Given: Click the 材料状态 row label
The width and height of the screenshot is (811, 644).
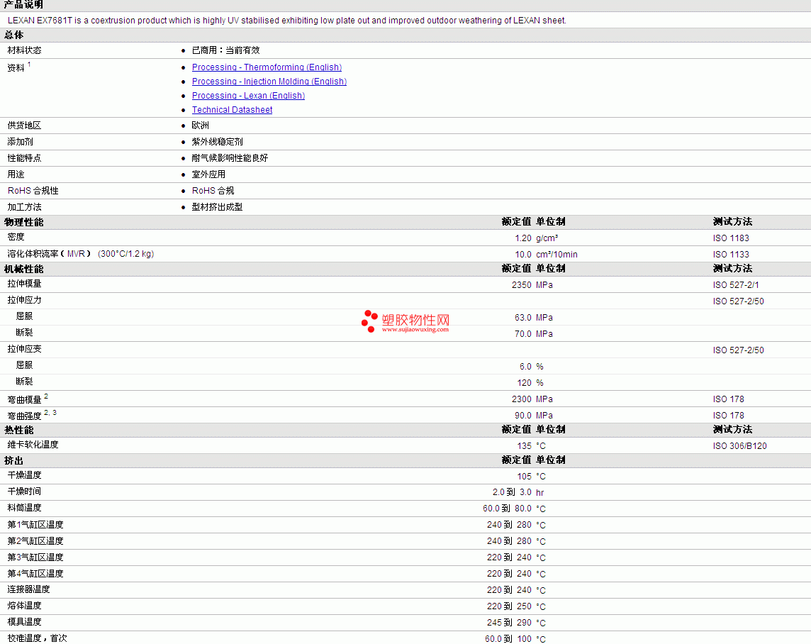Looking at the screenshot, I should pyautogui.click(x=24, y=50).
